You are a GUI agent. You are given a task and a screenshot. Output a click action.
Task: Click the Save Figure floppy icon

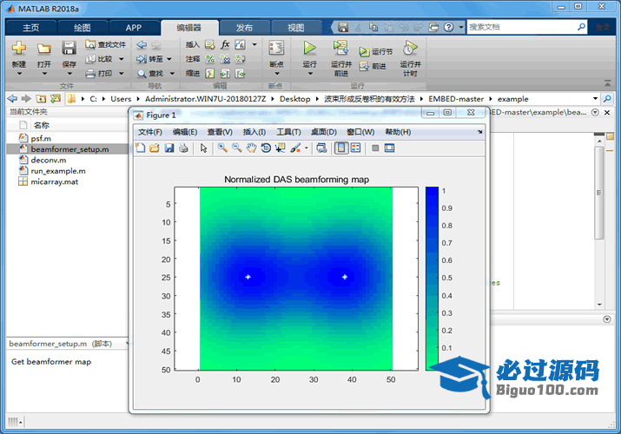(x=169, y=148)
